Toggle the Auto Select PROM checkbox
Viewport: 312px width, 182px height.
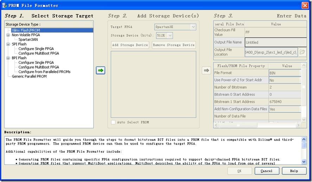(x=113, y=122)
